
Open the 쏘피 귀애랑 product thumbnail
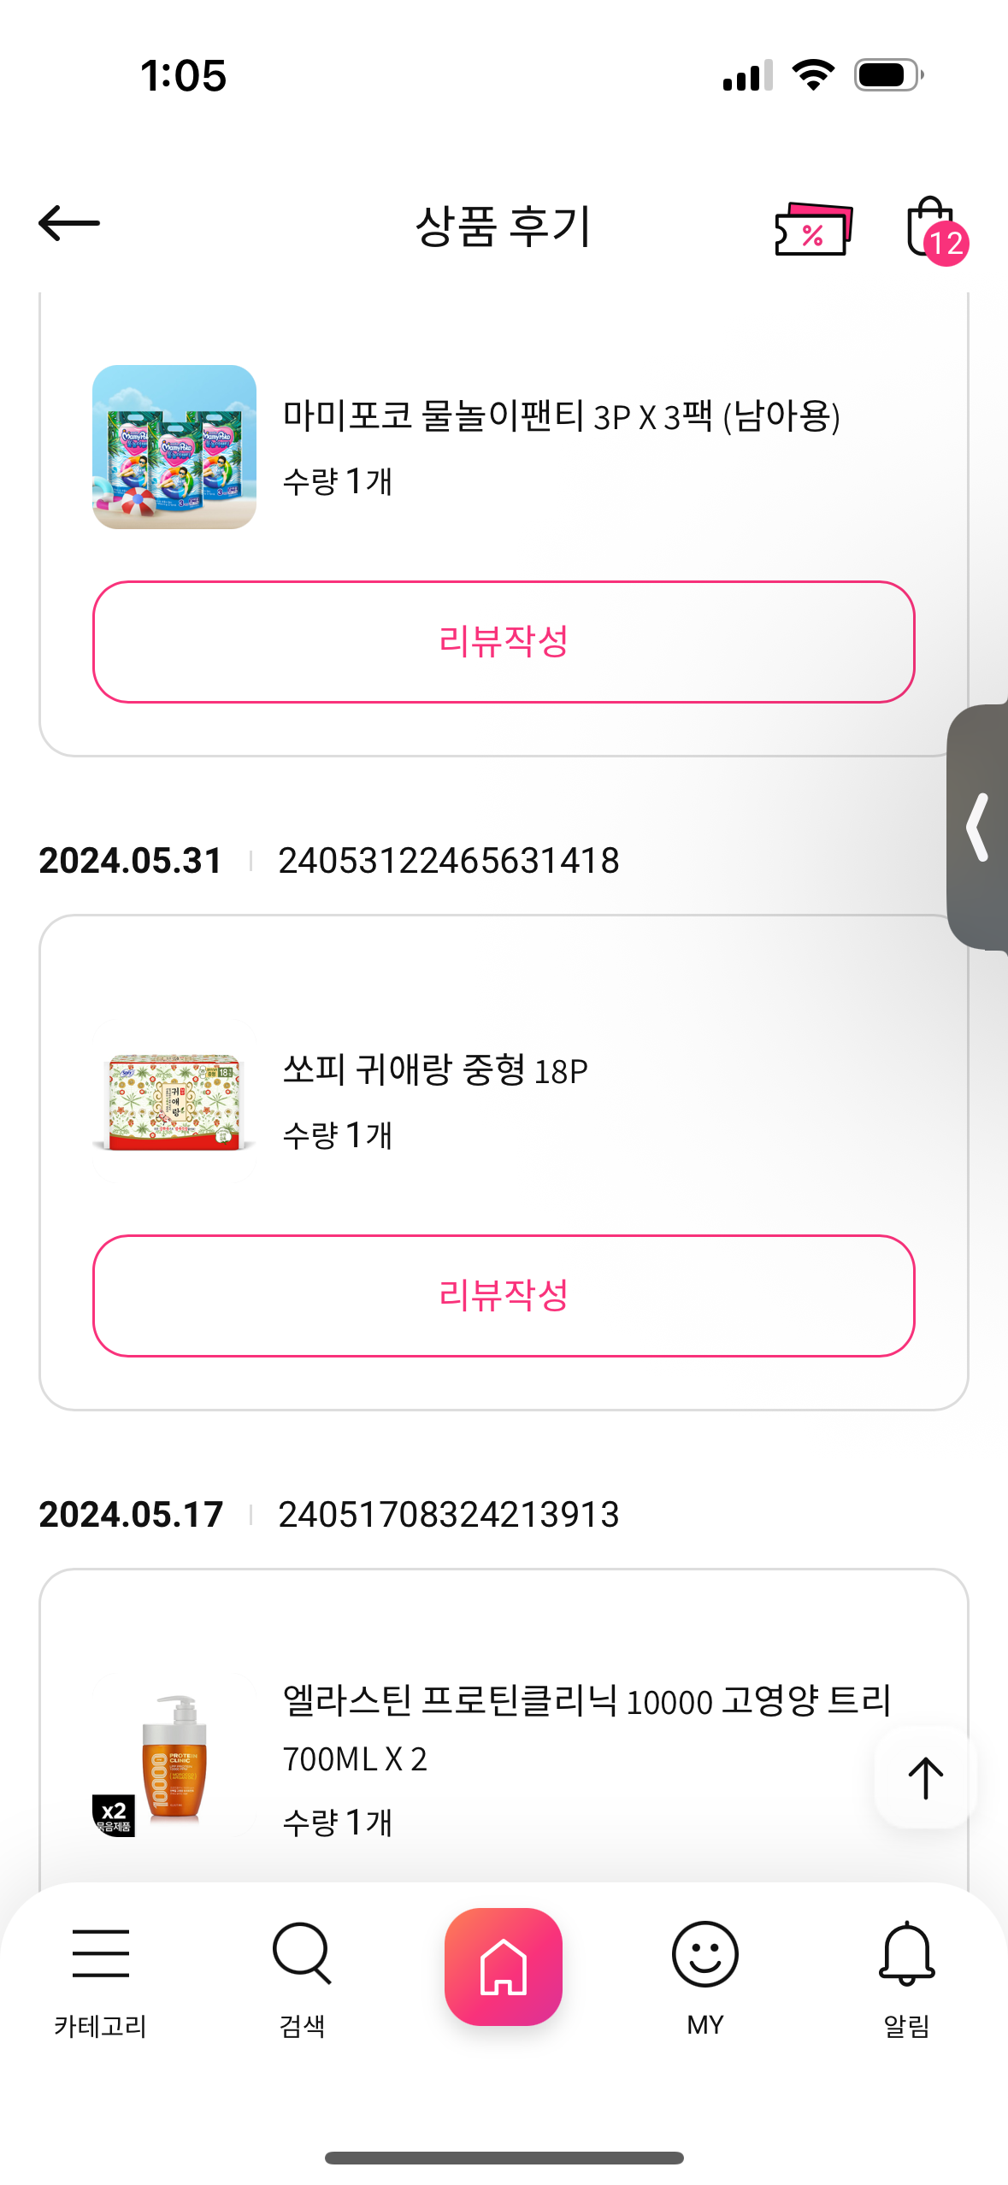pos(174,1101)
